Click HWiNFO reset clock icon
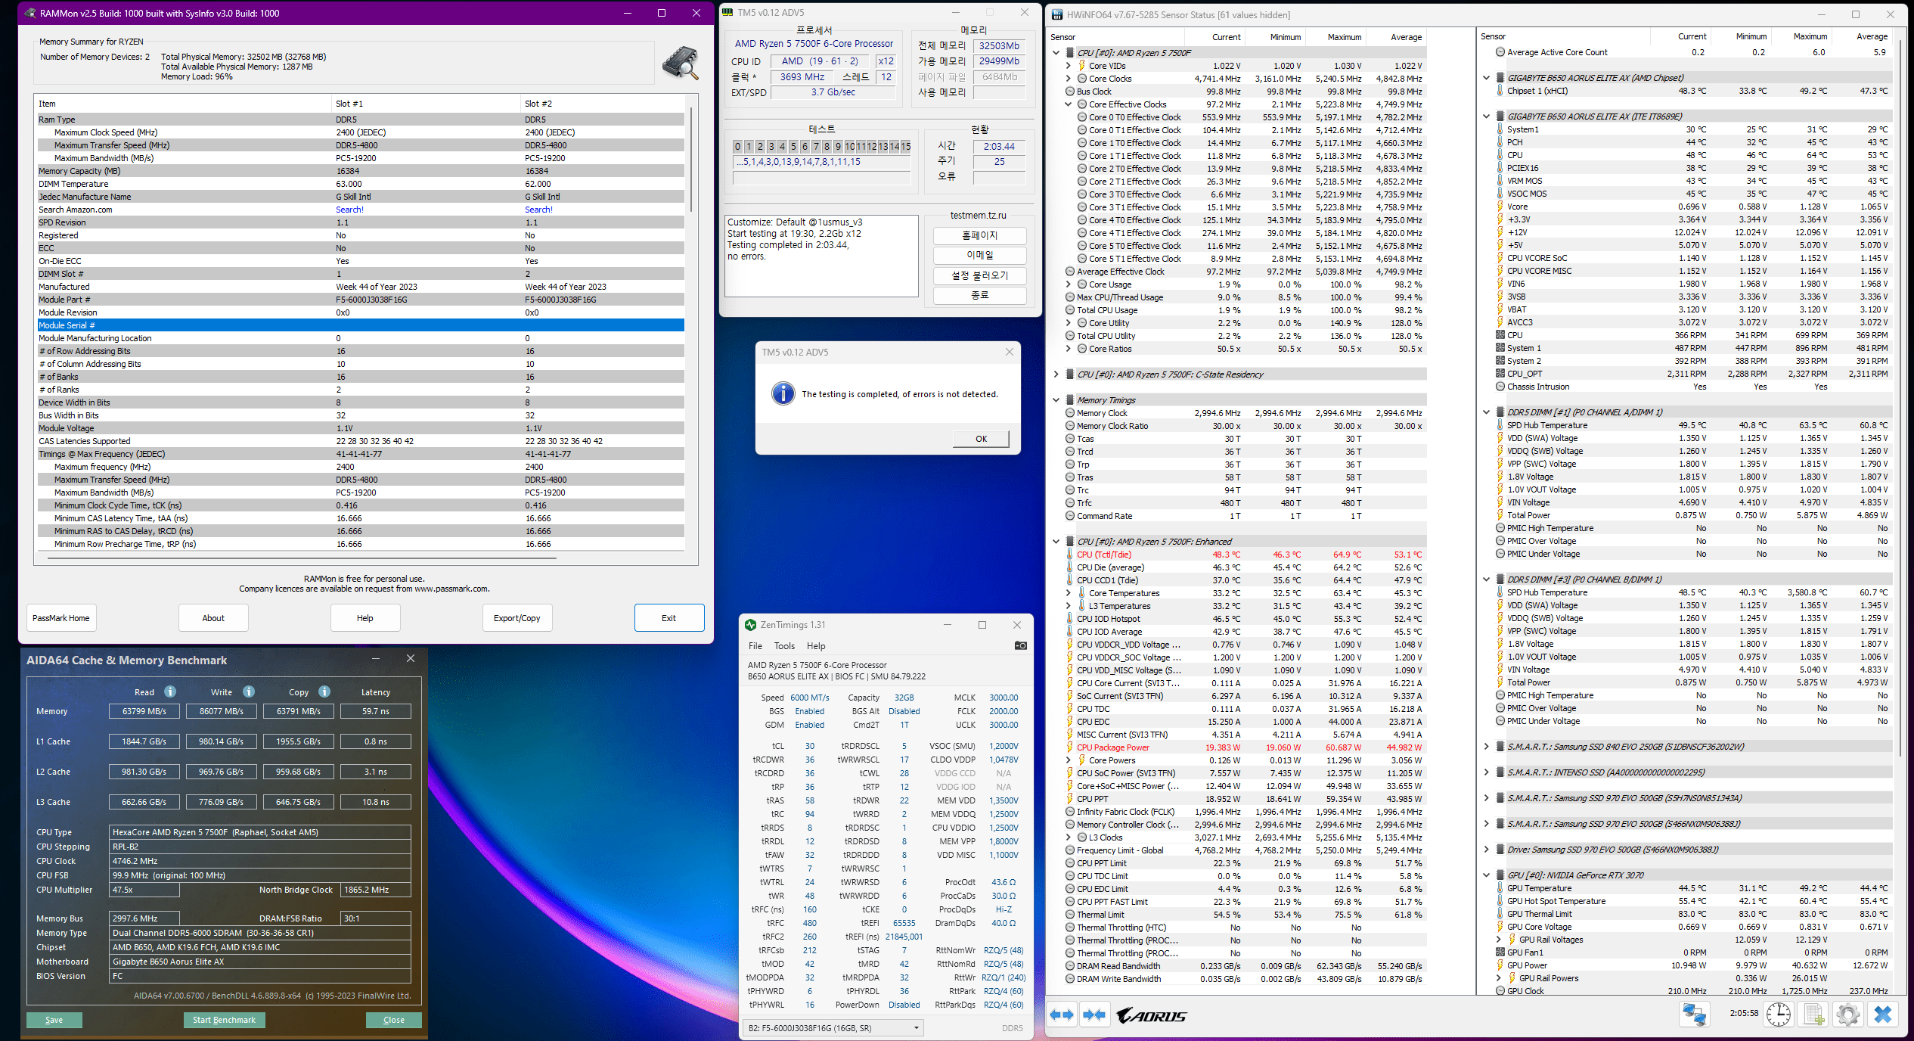This screenshot has width=1914, height=1041. [x=1778, y=1014]
